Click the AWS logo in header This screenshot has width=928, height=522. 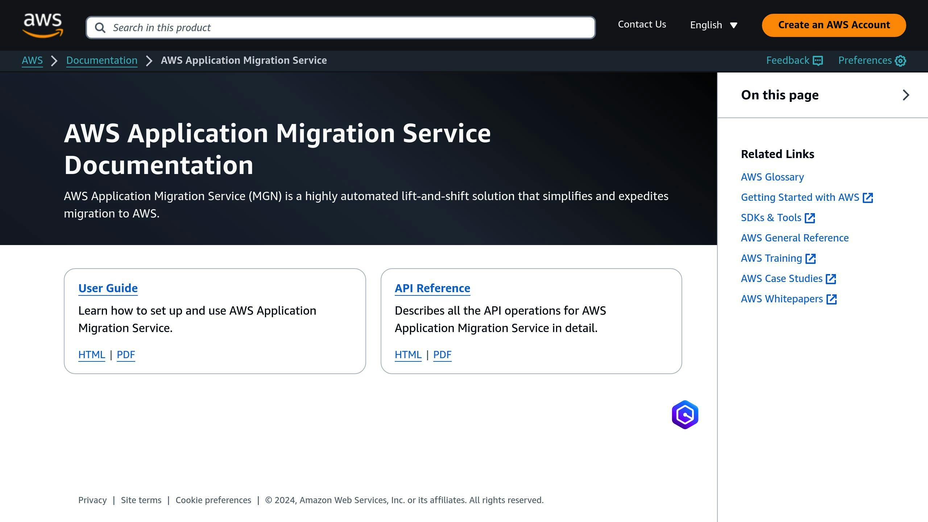43,25
